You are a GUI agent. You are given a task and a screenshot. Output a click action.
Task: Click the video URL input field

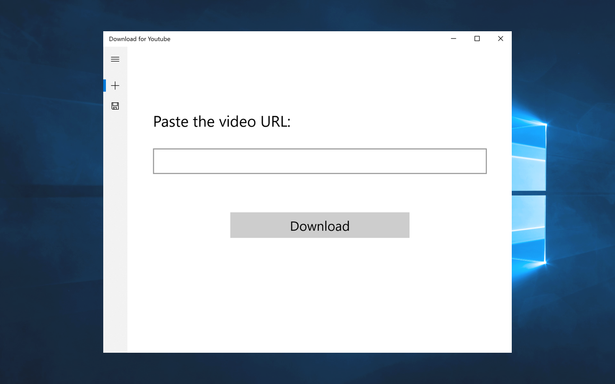[x=320, y=161]
